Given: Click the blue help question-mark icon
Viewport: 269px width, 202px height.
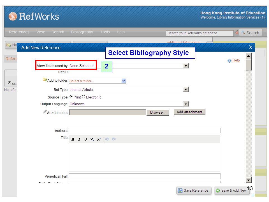Looking at the screenshot, I should pyautogui.click(x=229, y=61).
